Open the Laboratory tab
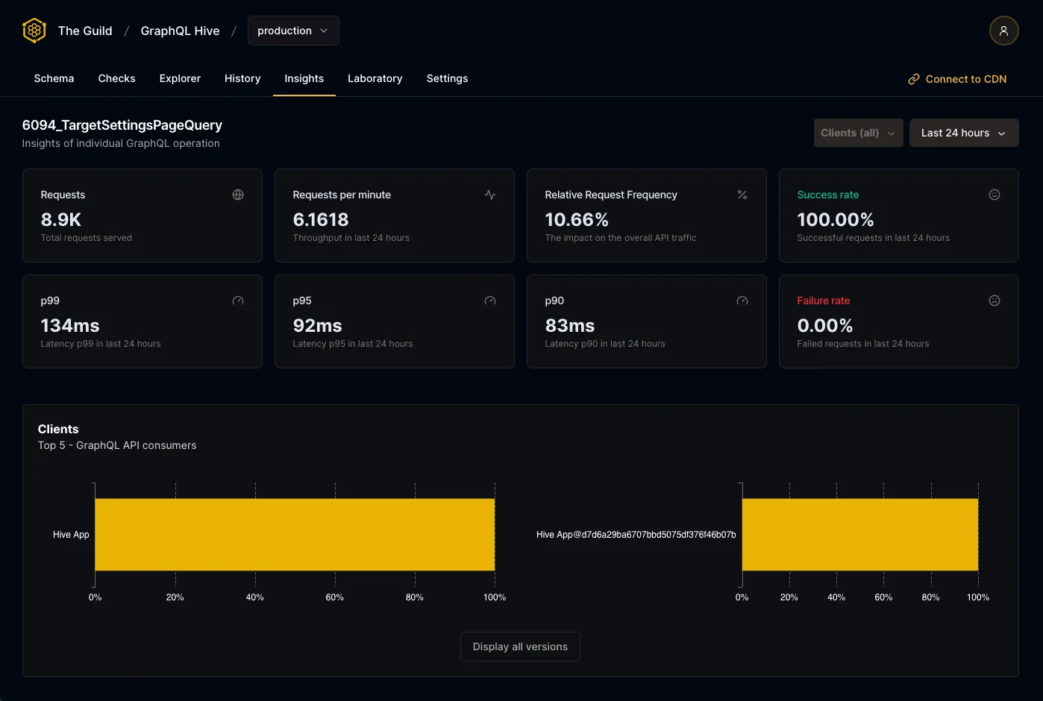The width and height of the screenshot is (1043, 701). coord(375,78)
